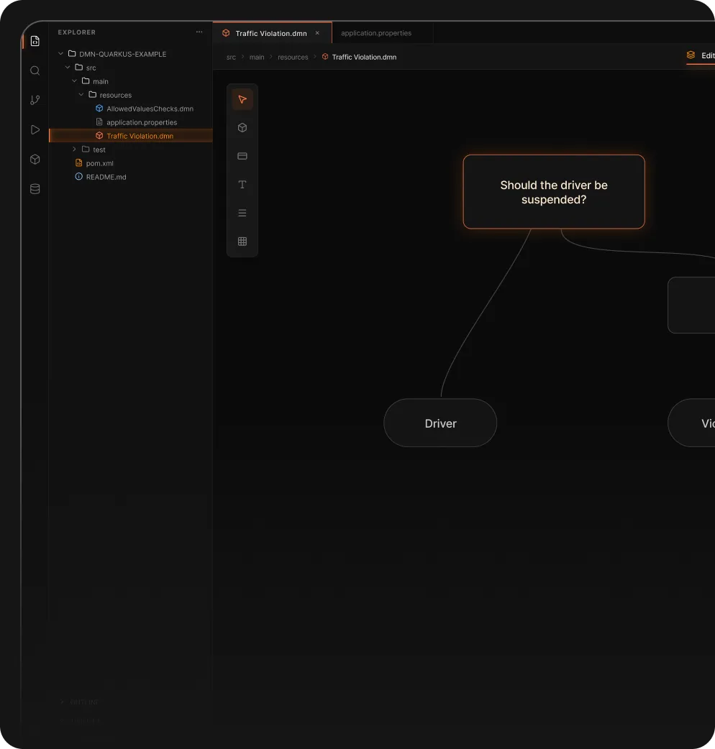715x749 pixels.
Task: Select the grid tool at palette bottom
Action: click(242, 241)
